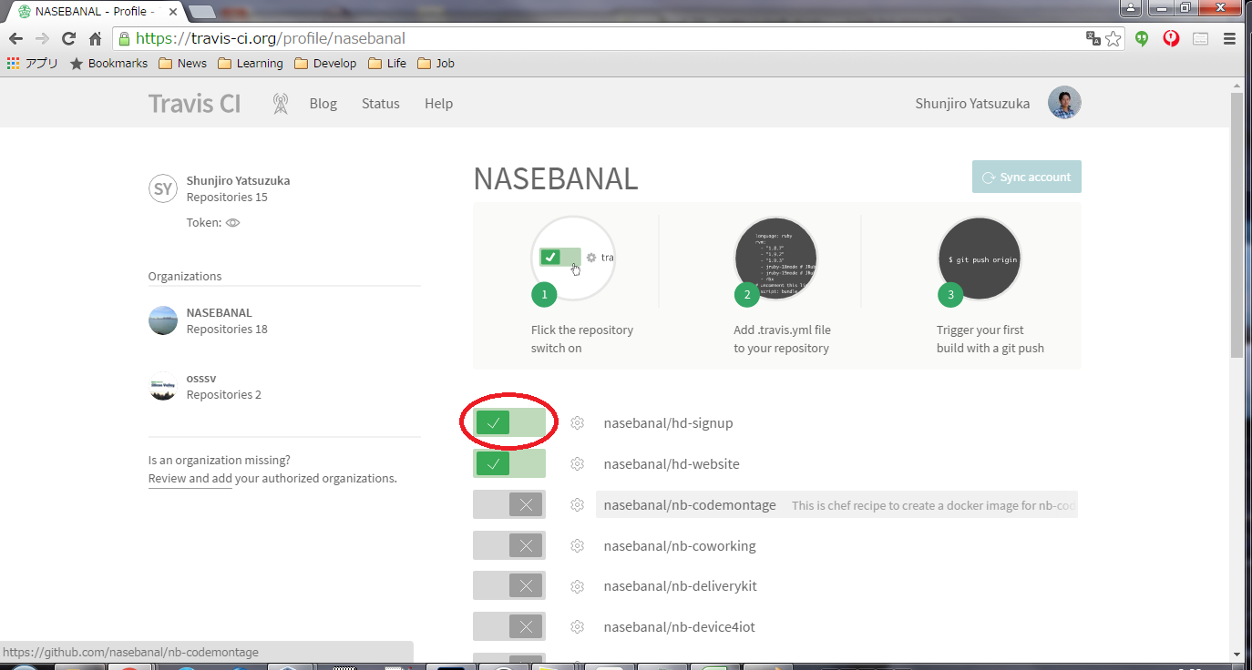The height and width of the screenshot is (670, 1252).
Task: Open the Learning bookmarks folder
Action: coord(250,63)
